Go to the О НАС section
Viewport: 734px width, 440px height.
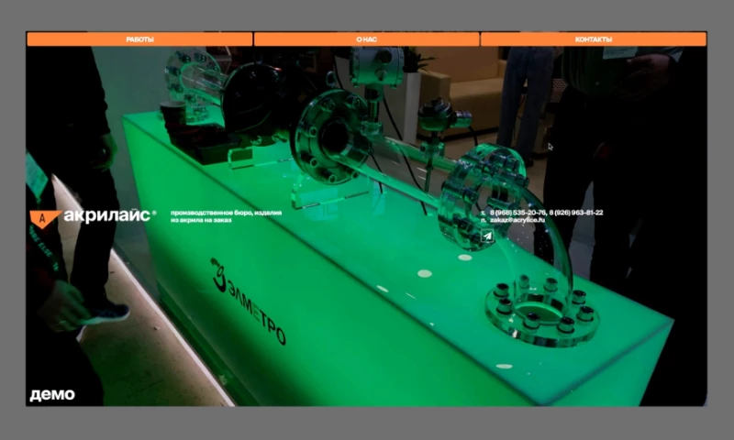[366, 39]
